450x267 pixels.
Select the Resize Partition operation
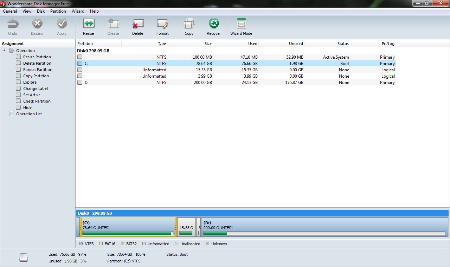pyautogui.click(x=37, y=57)
